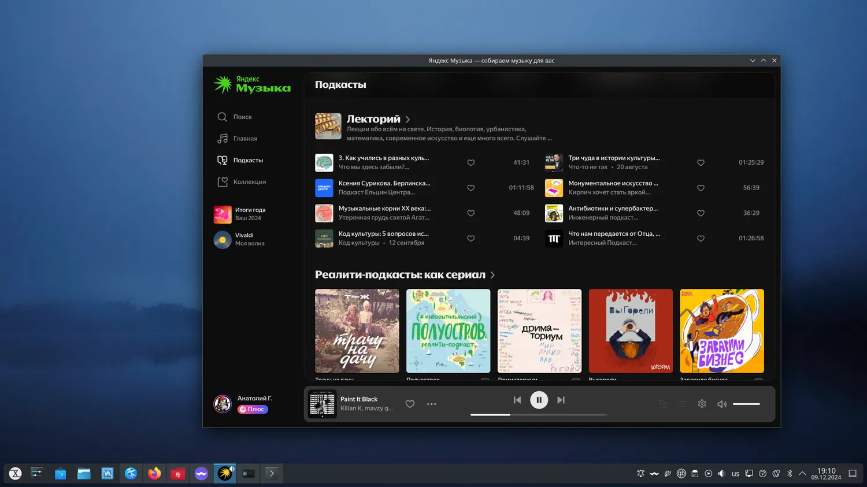Open the application launcher menu in taskbar
This screenshot has height=487, width=867.
pos(15,474)
